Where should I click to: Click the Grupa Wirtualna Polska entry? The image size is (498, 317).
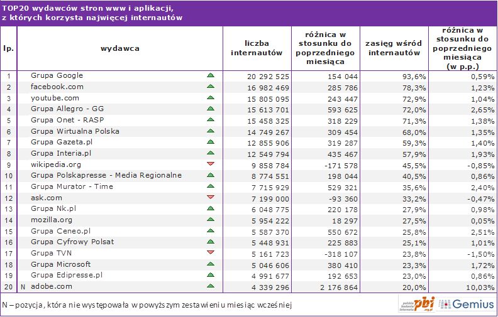[x=75, y=131]
